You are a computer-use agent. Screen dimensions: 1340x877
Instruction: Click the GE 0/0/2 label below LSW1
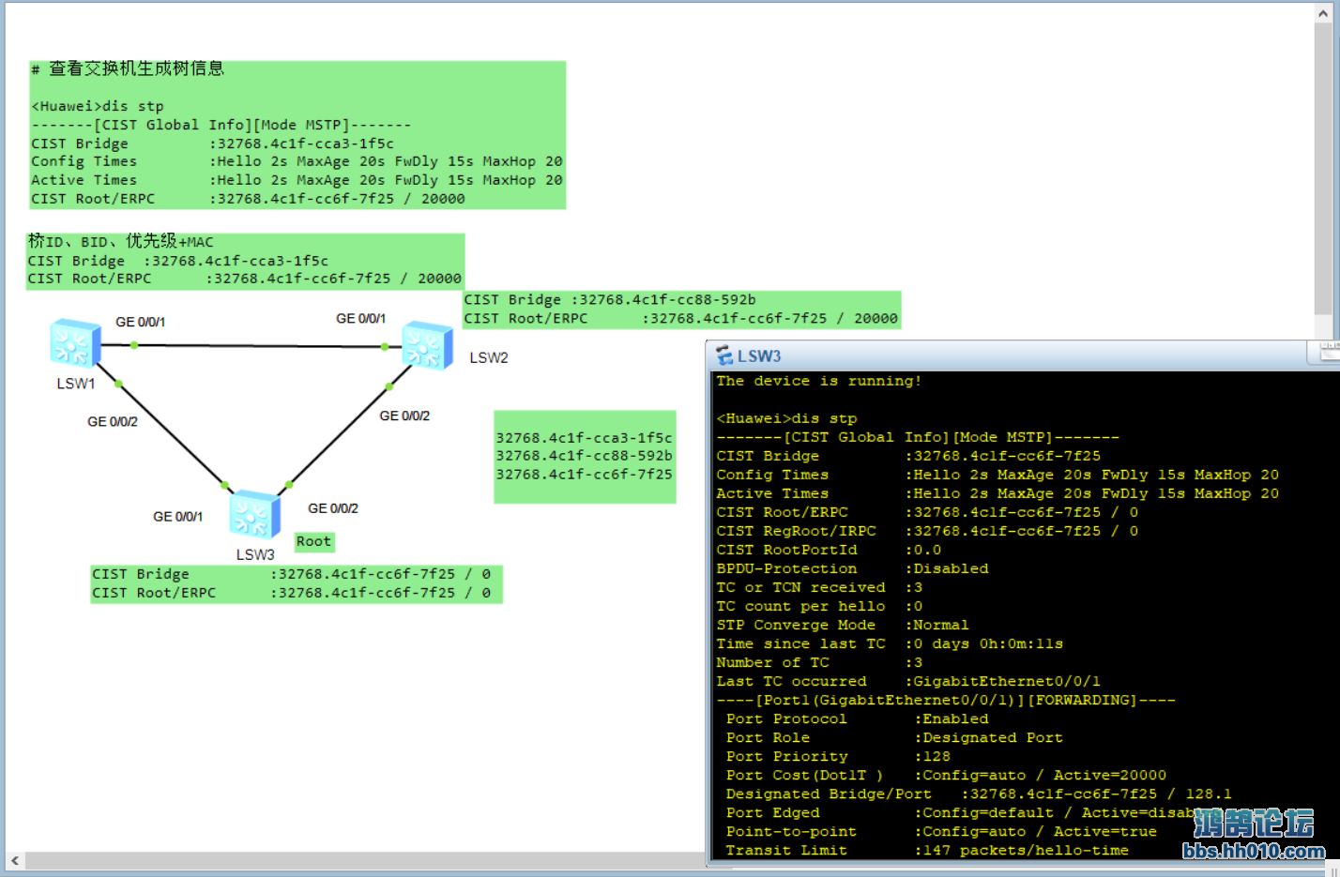point(113,422)
